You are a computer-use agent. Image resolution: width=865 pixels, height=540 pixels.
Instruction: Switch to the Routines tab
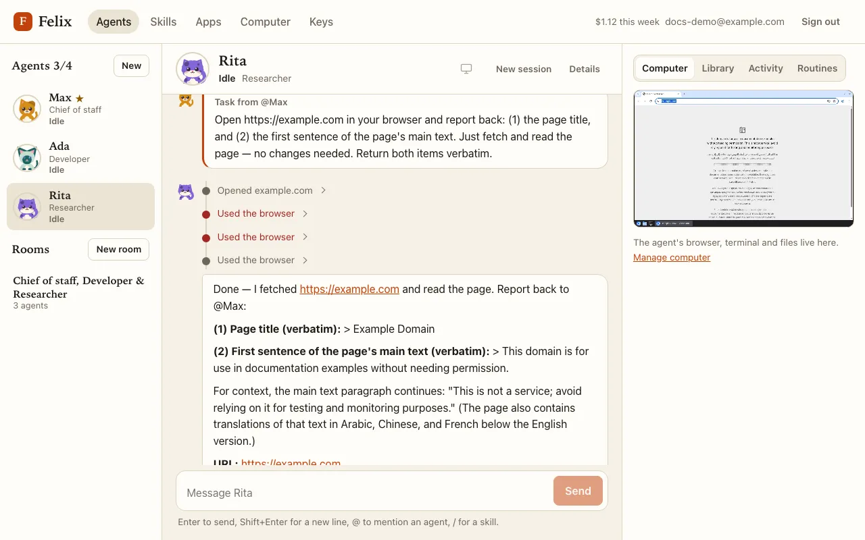[817, 68]
